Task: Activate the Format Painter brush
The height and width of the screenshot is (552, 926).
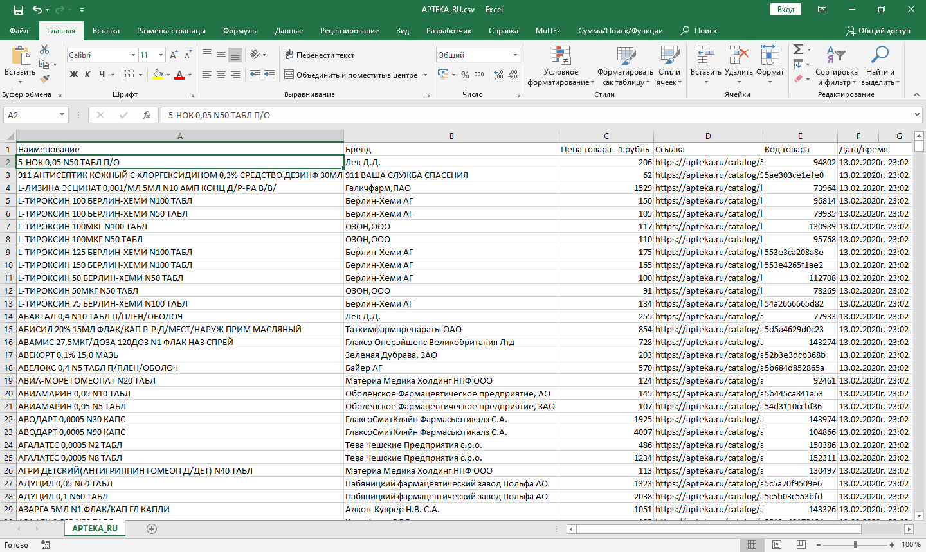Action: click(44, 79)
